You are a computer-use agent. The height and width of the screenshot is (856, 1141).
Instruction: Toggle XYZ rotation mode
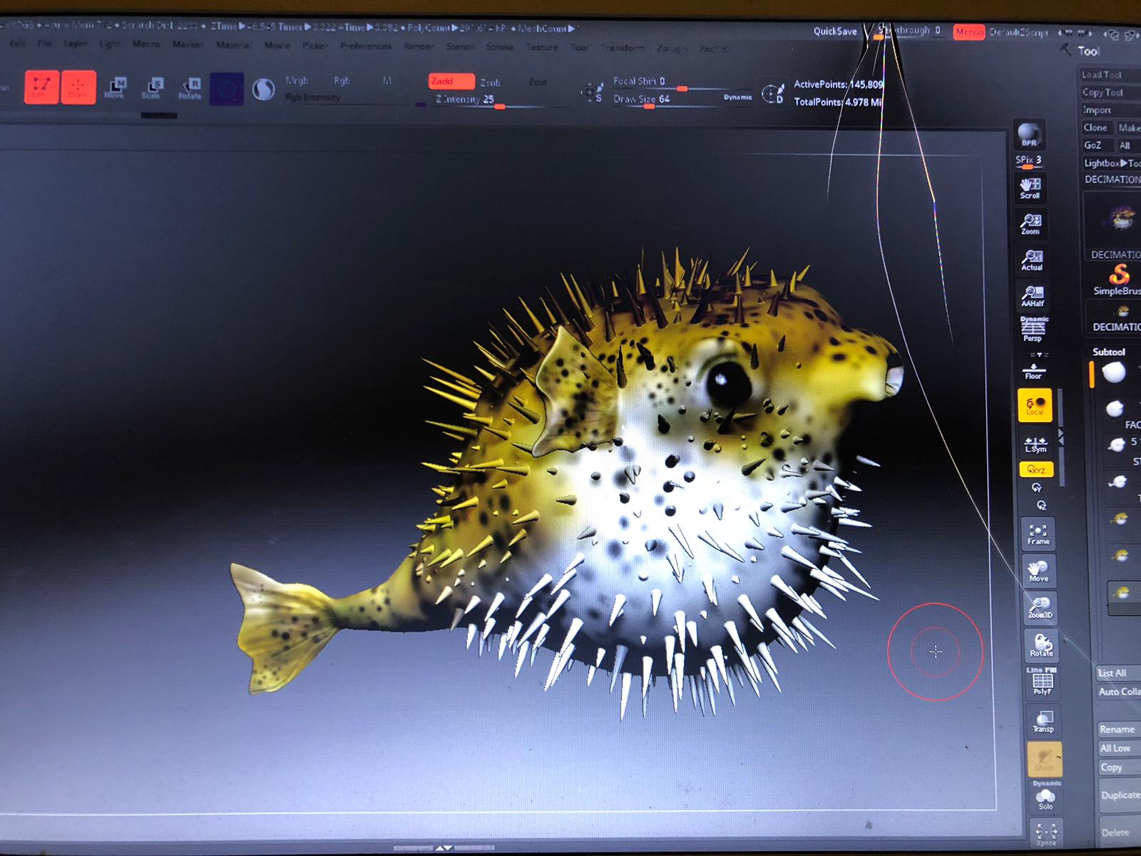pyautogui.click(x=1036, y=469)
